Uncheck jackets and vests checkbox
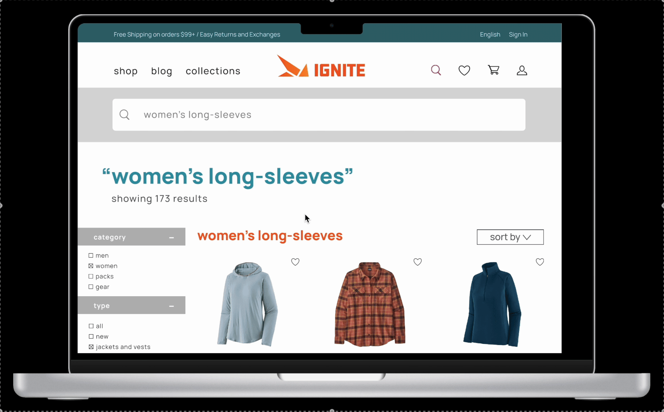Viewport: 664px width, 412px height. pos(91,347)
